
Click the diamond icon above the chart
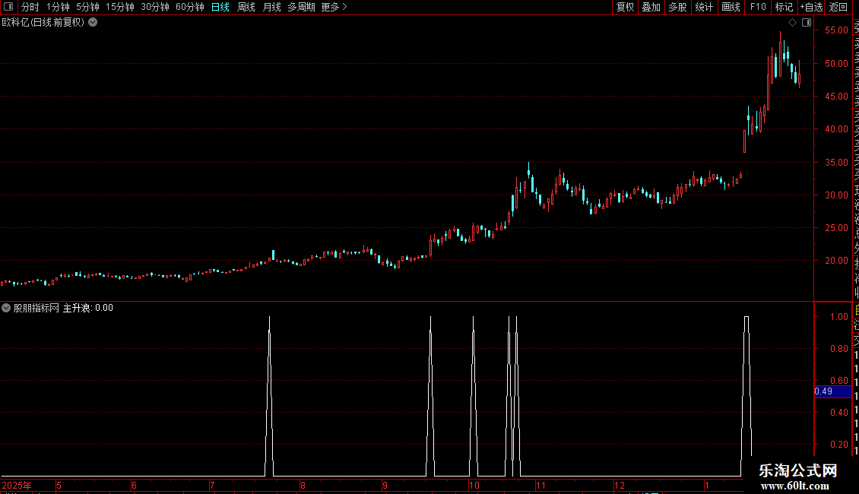[x=792, y=23]
